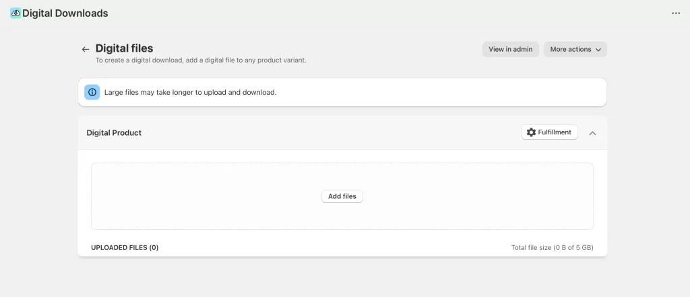The width and height of the screenshot is (690, 297).
Task: Click the large files warning message text
Action: click(190, 92)
